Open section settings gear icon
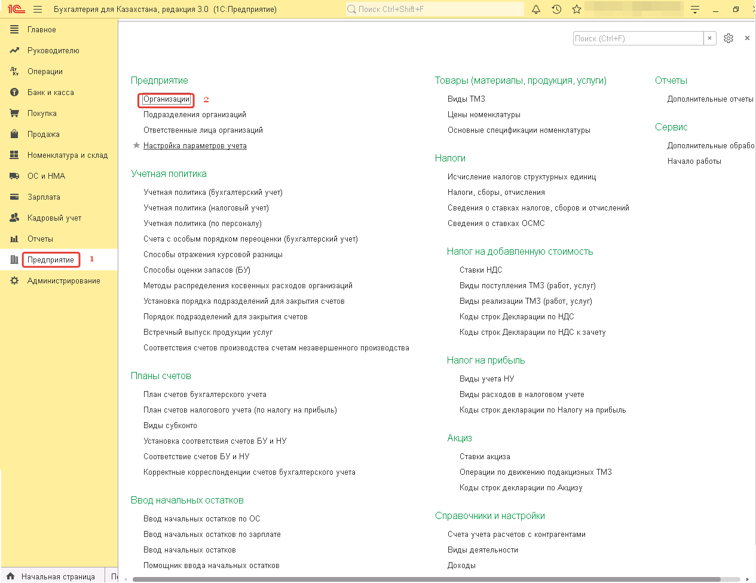 (729, 38)
